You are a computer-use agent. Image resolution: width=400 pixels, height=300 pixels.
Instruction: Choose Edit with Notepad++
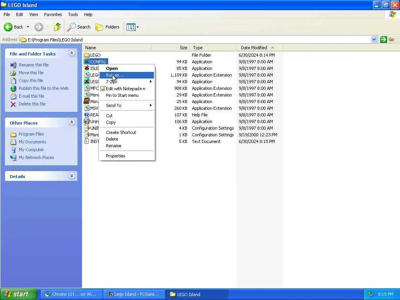[127, 89]
